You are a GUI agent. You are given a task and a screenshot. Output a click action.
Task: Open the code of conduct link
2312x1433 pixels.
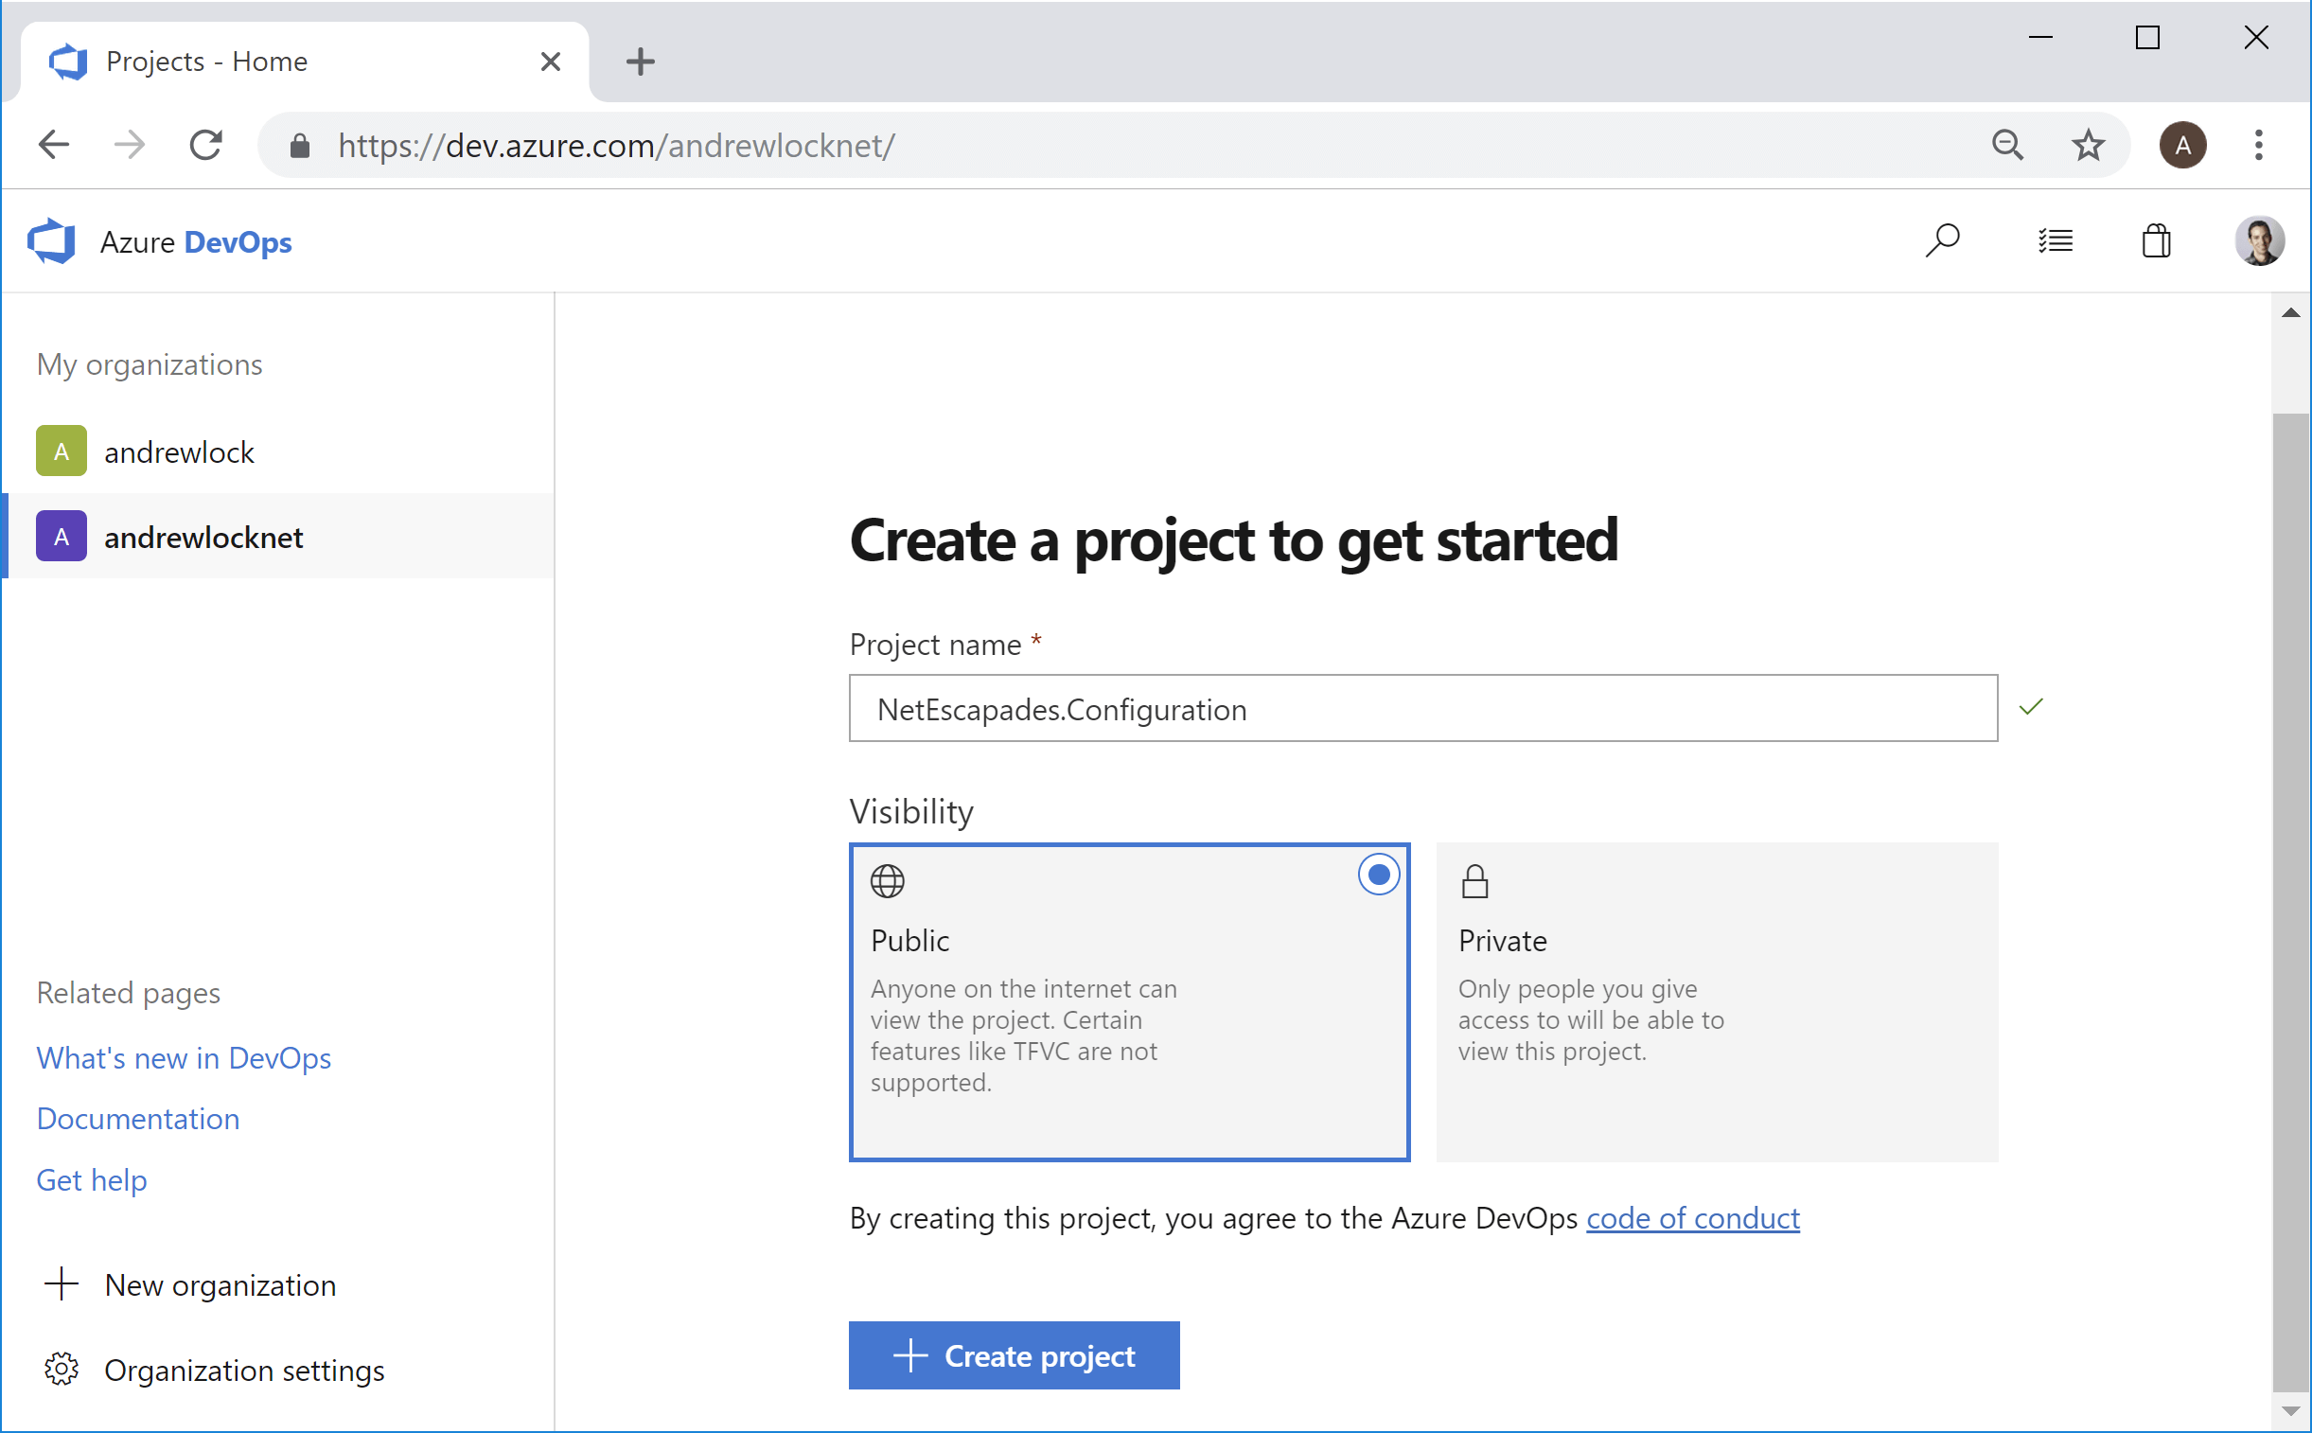(1693, 1219)
